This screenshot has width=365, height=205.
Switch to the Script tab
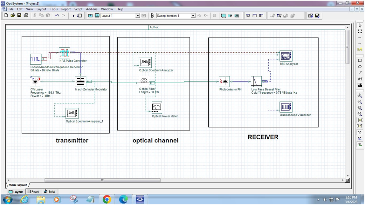point(50,192)
